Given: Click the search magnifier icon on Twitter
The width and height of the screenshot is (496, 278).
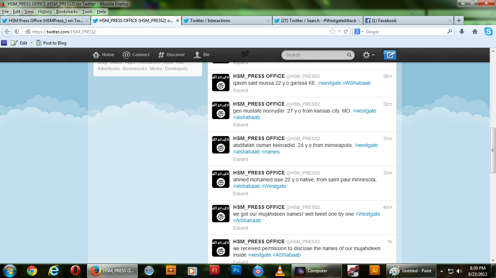Looking at the screenshot, I should tap(349, 55).
